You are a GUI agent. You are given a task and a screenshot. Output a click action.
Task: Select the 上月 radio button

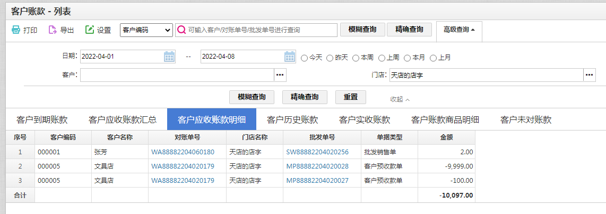point(433,58)
